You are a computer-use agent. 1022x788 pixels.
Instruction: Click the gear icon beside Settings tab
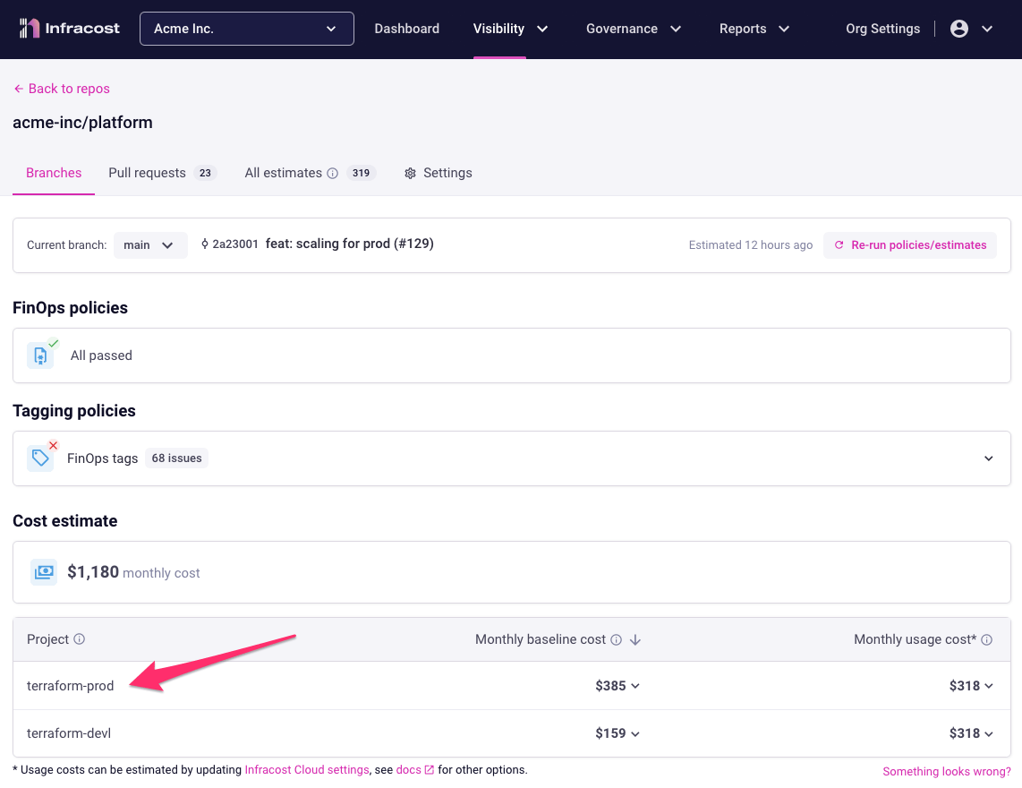coord(410,173)
